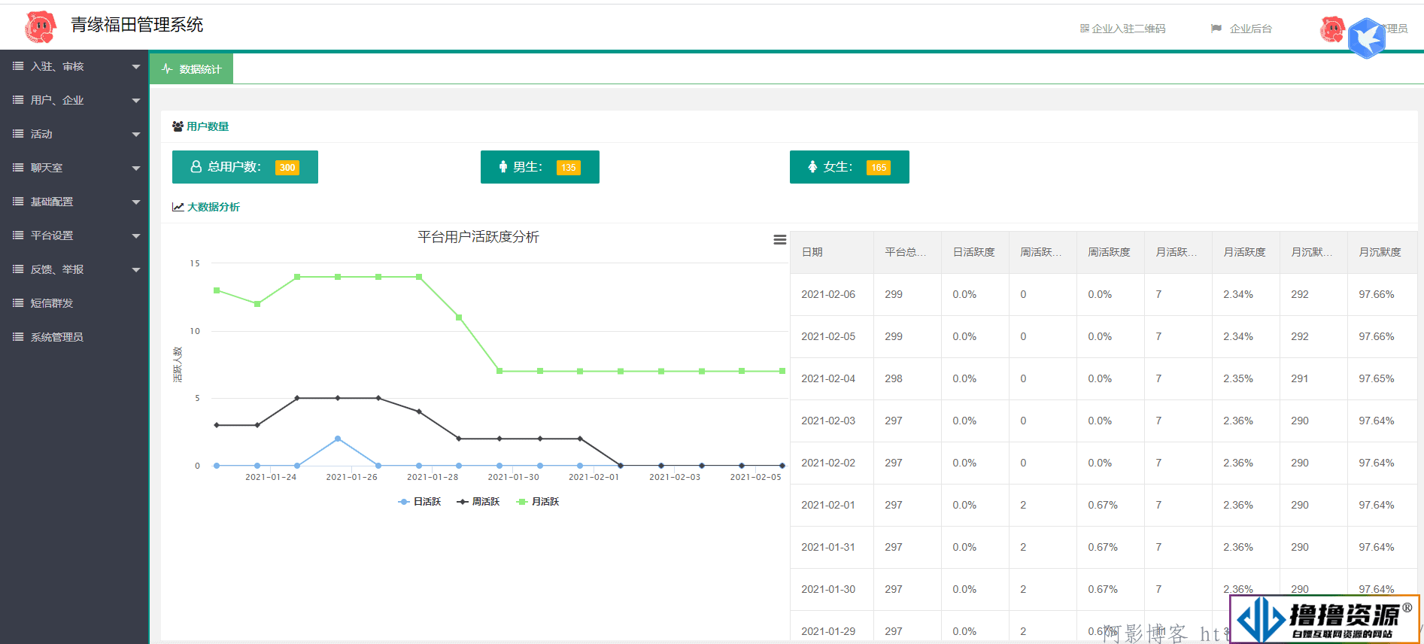Toggle the 月活跃 series in chart legend

(538, 502)
